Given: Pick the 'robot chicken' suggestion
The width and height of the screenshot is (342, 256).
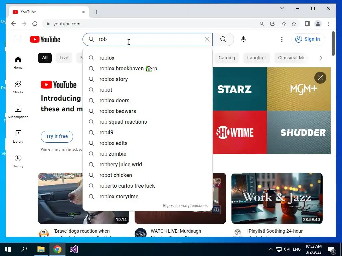Looking at the screenshot, I should 148,175.
